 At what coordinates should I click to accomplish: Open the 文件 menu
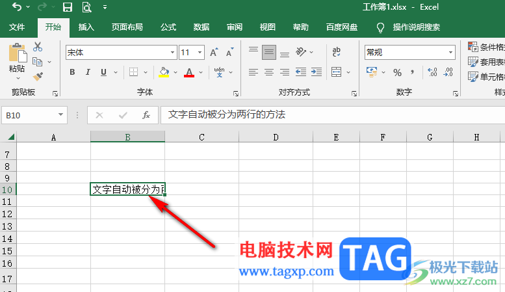pyautogui.click(x=17, y=27)
